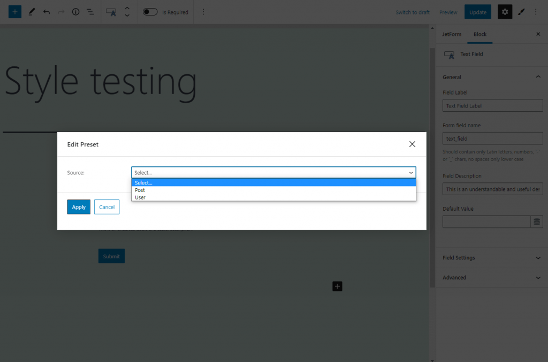Expand the Field Settings panel
The height and width of the screenshot is (362, 548).
[492, 258]
